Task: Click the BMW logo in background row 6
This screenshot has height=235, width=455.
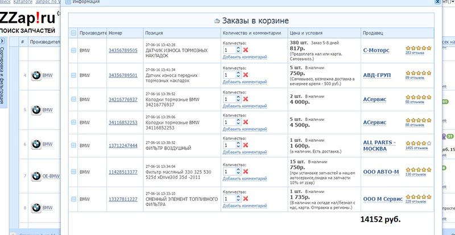Action: coord(36,144)
